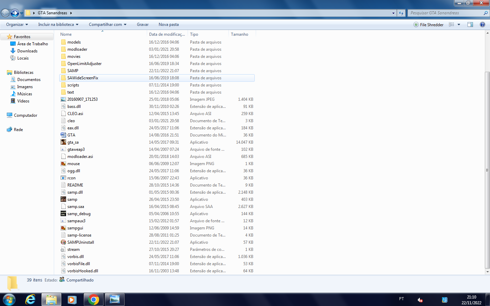Screen dimensions: 490x306
Task: Select the SAMP folder icon
Action: (x=63, y=71)
